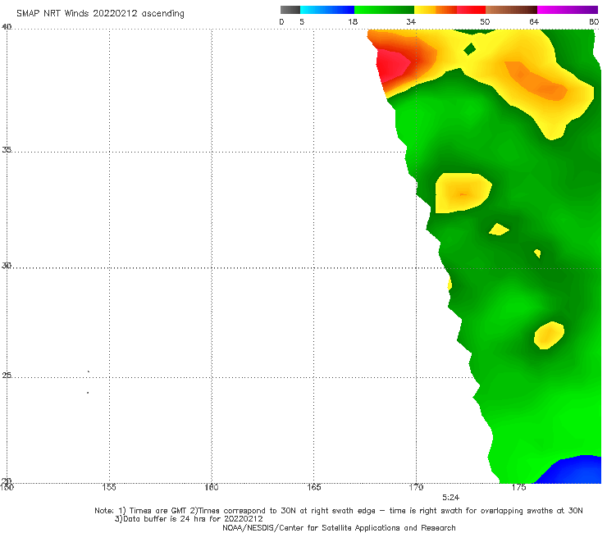The image size is (607, 533).
Task: Click the blue segment of the color bar
Action: [x=327, y=10]
